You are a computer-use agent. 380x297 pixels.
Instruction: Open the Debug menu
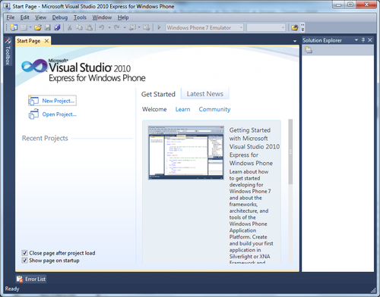coord(60,17)
